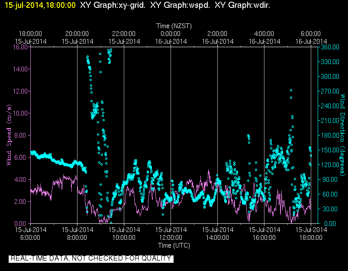Select the "XY Graph:xy-grid." title text
This screenshot has height=271, width=348.
pos(113,5)
